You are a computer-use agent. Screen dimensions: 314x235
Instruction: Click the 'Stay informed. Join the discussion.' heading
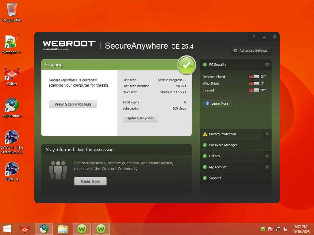(x=80, y=150)
